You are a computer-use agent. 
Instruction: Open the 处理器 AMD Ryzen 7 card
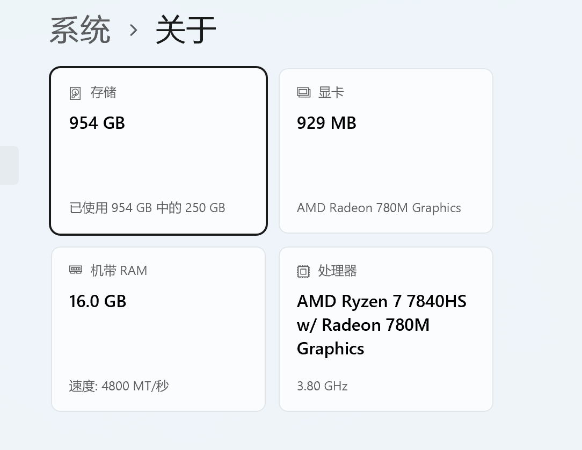[x=386, y=329]
